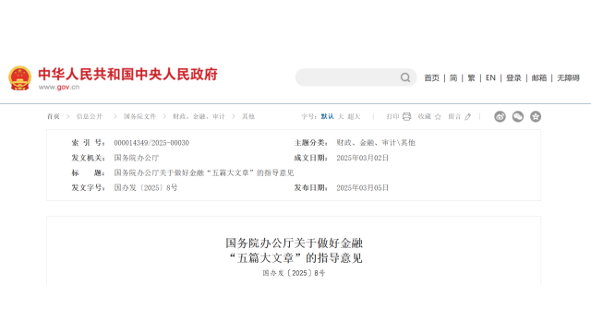Click the site title 中华人民共和国中央人民政府

(x=127, y=74)
